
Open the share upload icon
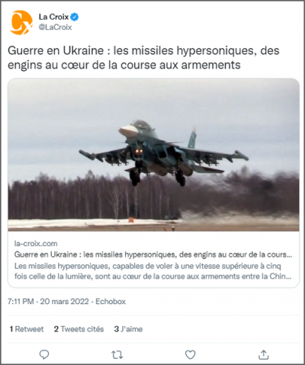pyautogui.click(x=264, y=354)
